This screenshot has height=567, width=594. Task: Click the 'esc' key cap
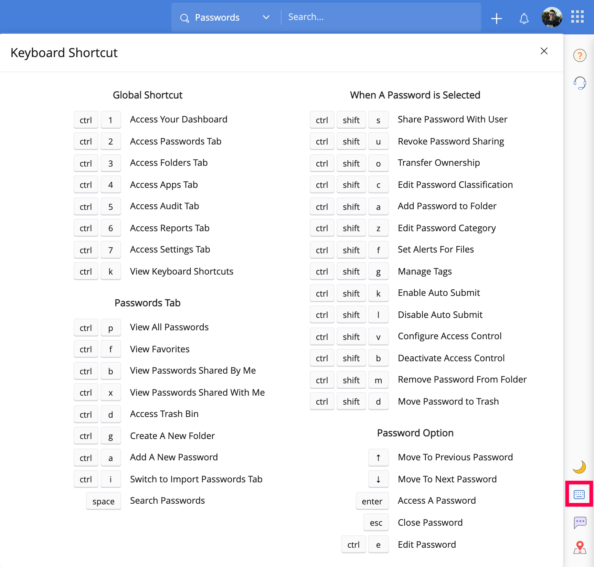376,523
